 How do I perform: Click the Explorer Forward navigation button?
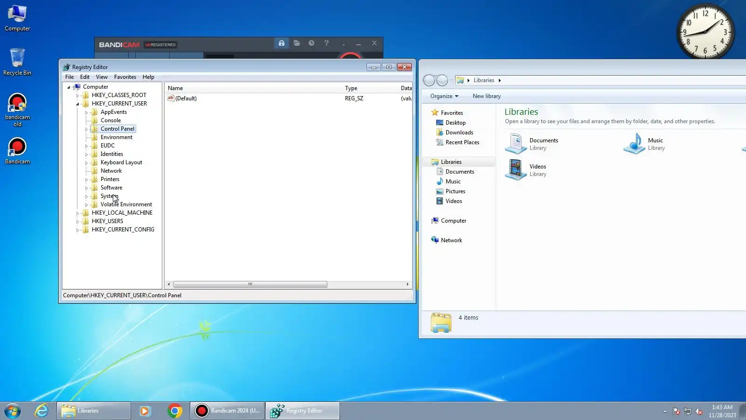(442, 80)
